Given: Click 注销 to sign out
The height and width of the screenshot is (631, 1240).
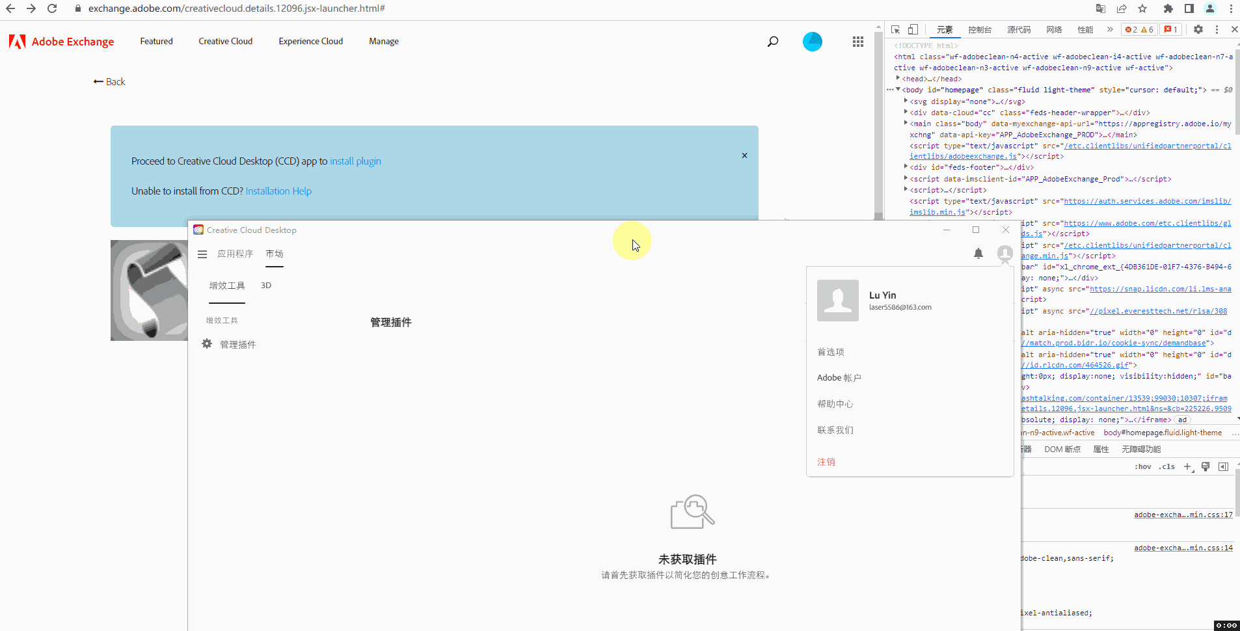Looking at the screenshot, I should click(x=826, y=462).
